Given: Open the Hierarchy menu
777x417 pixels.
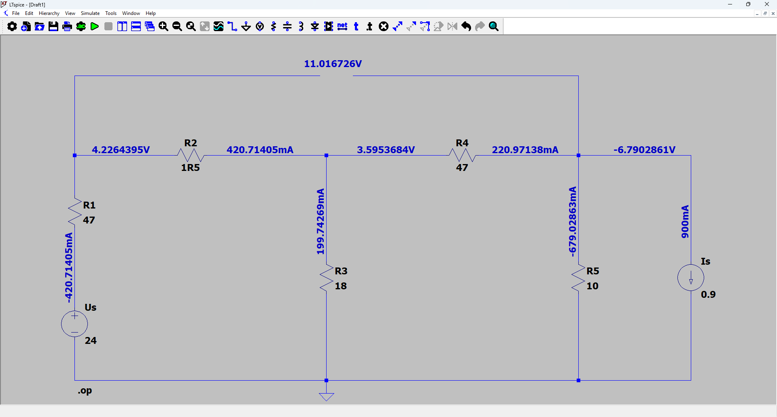Looking at the screenshot, I should [49, 13].
